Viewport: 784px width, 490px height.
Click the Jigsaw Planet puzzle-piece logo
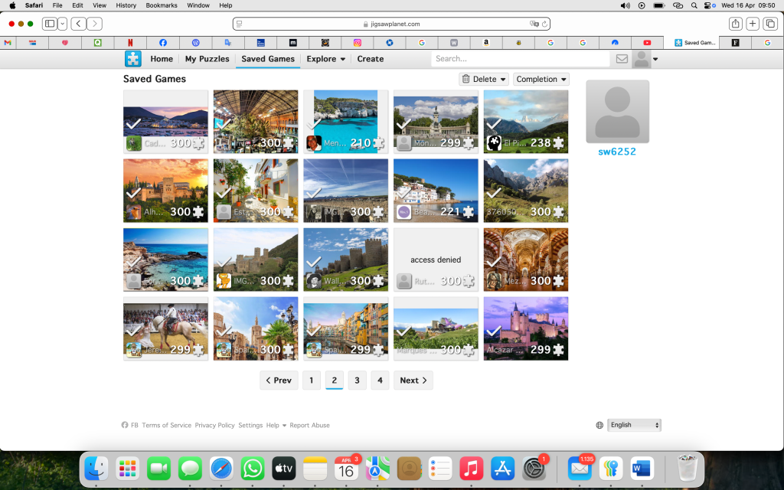(x=133, y=59)
